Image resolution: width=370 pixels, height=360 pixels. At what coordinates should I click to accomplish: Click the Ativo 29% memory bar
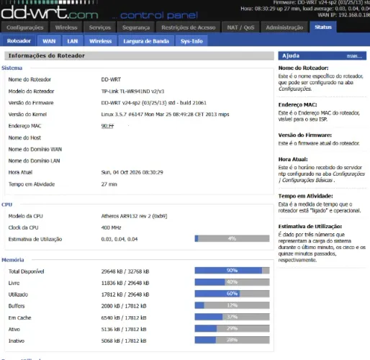[232, 328]
